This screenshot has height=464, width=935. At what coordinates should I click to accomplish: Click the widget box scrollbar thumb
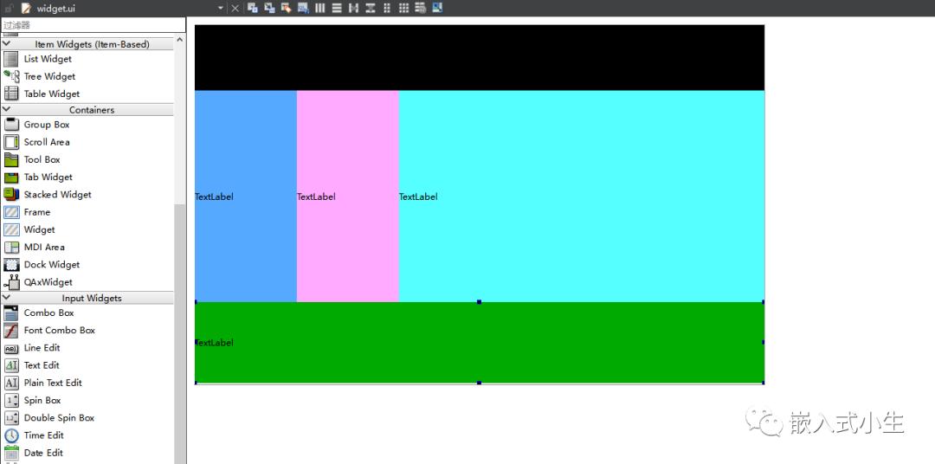pos(180,334)
